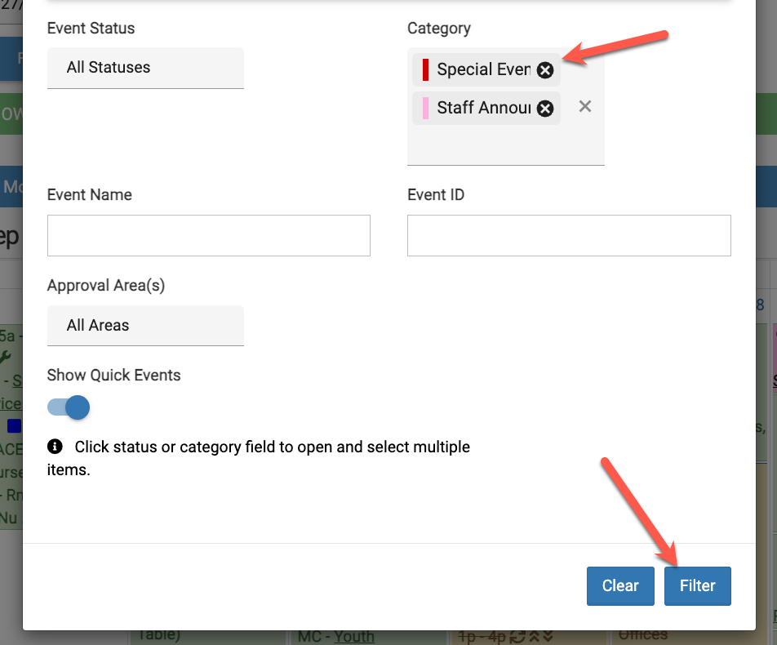Clear all selected categories with the X

click(584, 106)
